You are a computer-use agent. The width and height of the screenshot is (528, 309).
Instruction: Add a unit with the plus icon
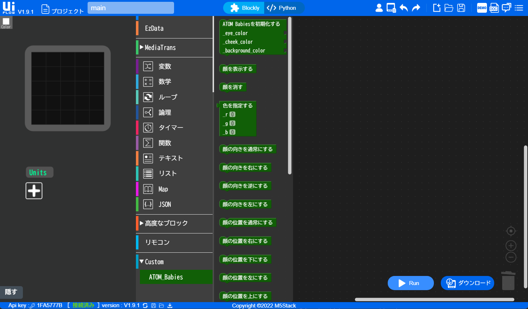34,191
